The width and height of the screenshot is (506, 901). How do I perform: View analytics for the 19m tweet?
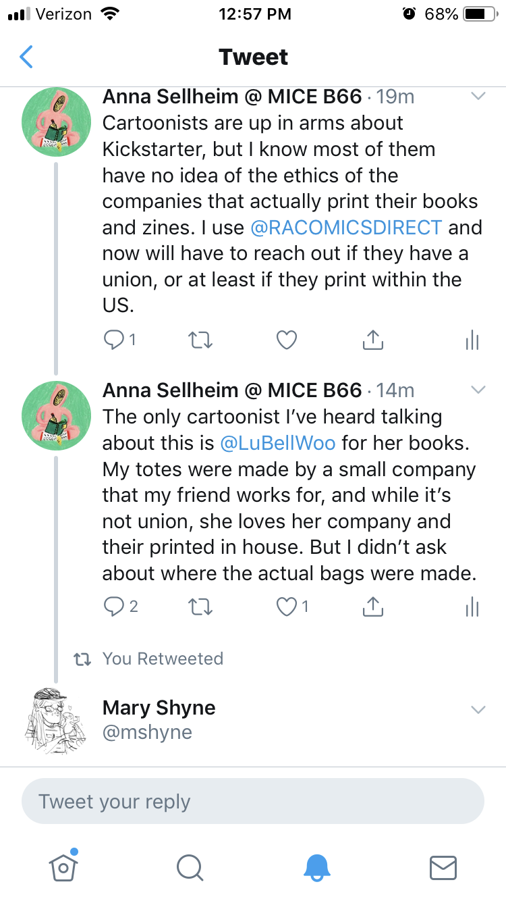tap(472, 340)
